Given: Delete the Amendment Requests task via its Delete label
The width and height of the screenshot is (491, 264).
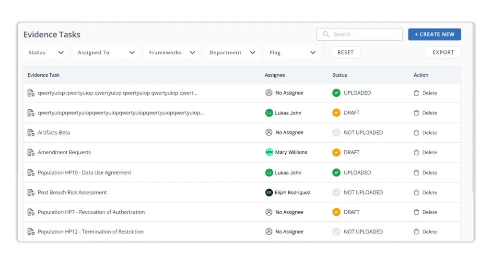Looking at the screenshot, I should [430, 152].
